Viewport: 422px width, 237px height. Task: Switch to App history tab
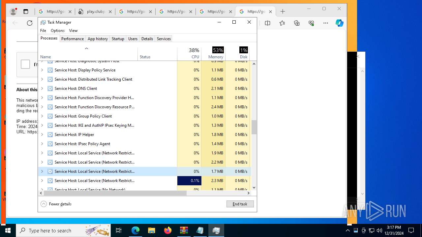click(98, 39)
